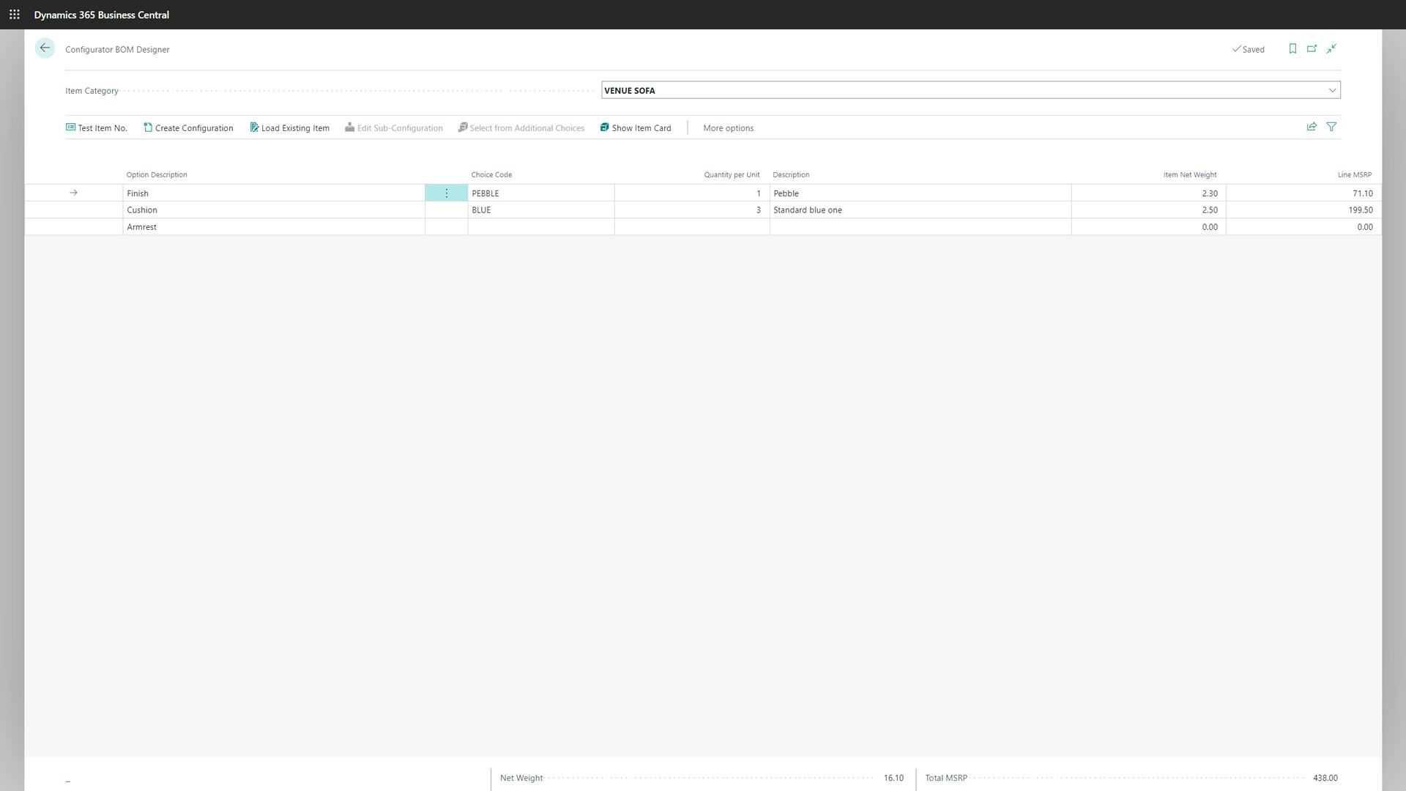Click the collapse page arrows icon
This screenshot has height=791, width=1406.
1331,49
